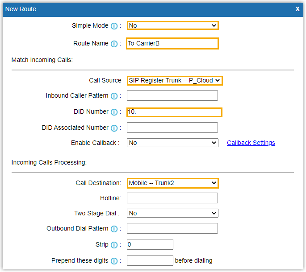Click the info icon beside Route Name

point(114,44)
